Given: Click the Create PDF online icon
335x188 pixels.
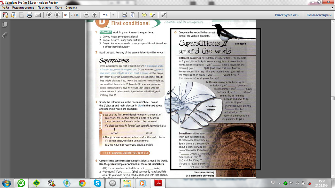Looking at the screenshot, I should (5, 15).
